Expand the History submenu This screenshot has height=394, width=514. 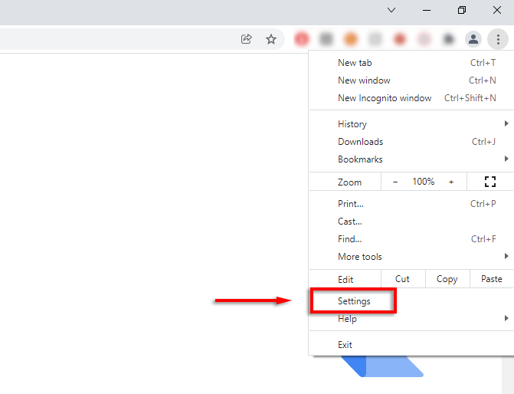pyautogui.click(x=411, y=124)
